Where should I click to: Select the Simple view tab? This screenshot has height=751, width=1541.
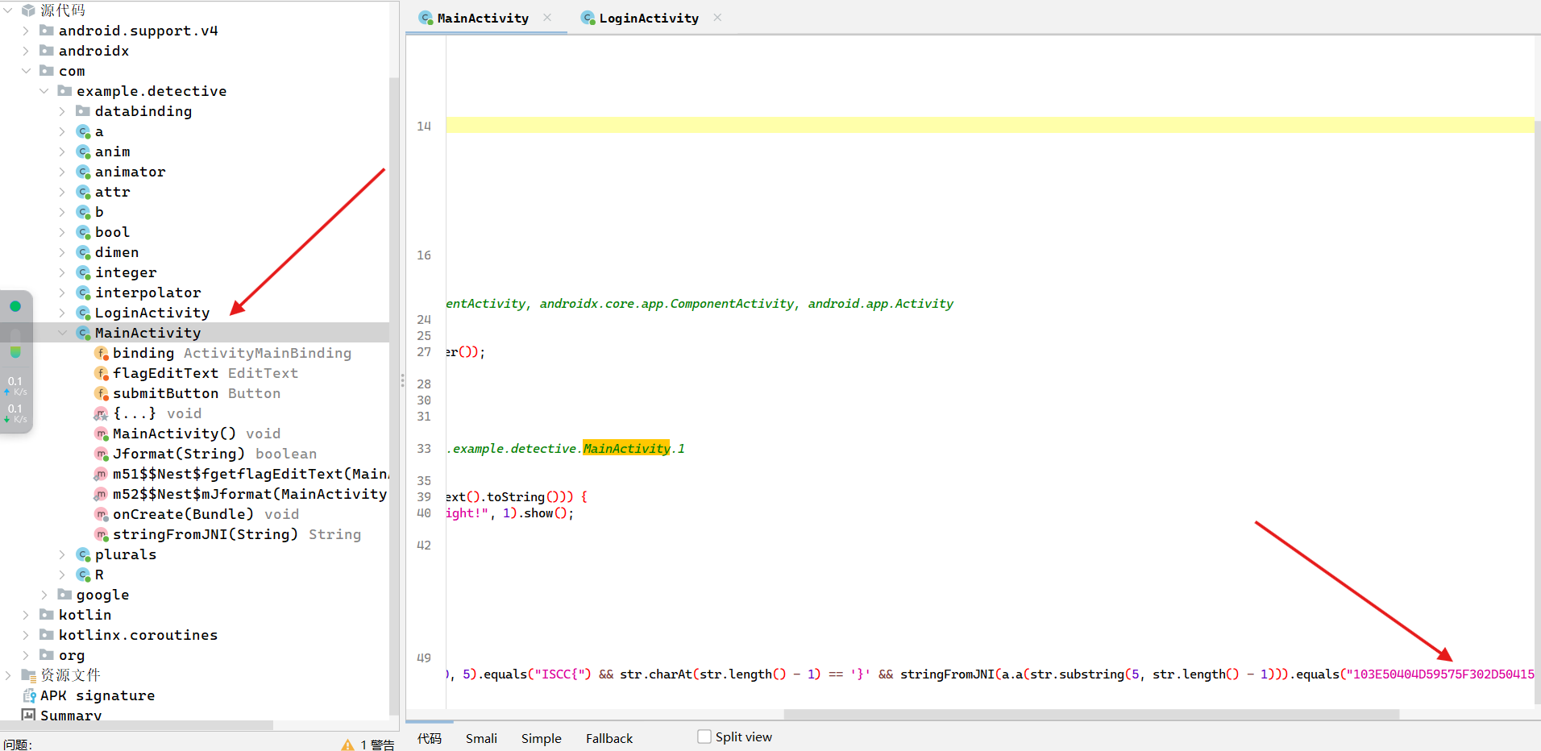coord(542,738)
